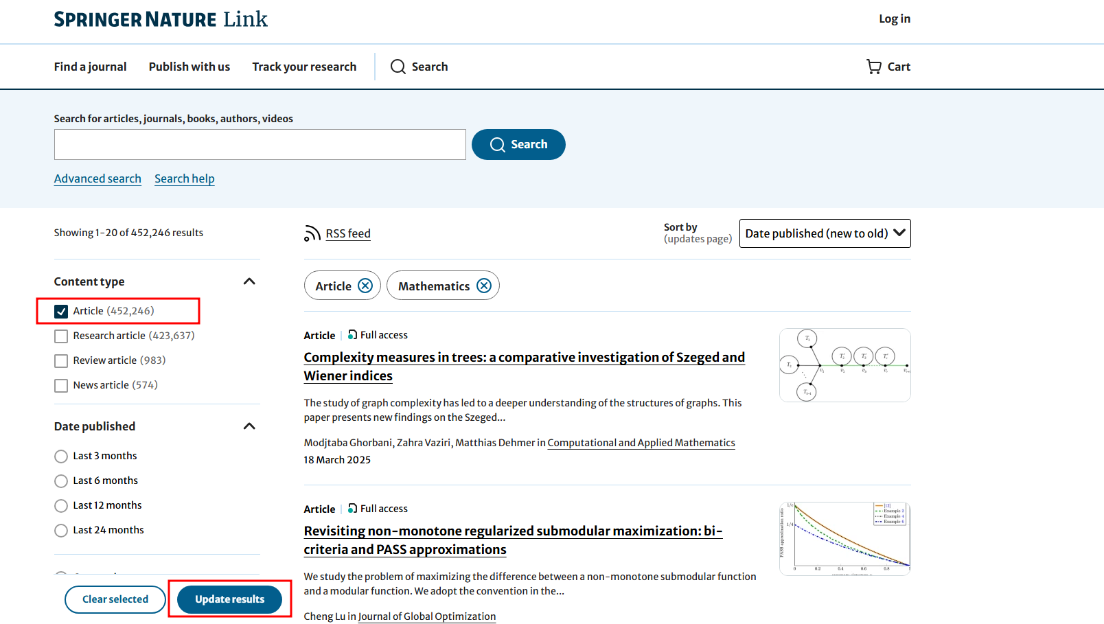Check the Research article checkbox
This screenshot has width=1104, height=624.
click(61, 336)
